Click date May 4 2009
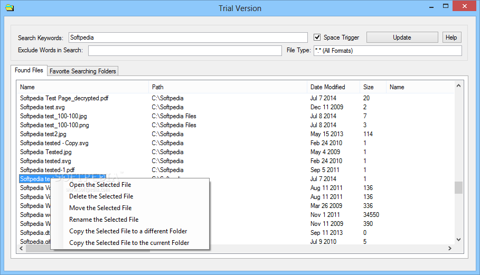480x275 pixels. coord(325,151)
